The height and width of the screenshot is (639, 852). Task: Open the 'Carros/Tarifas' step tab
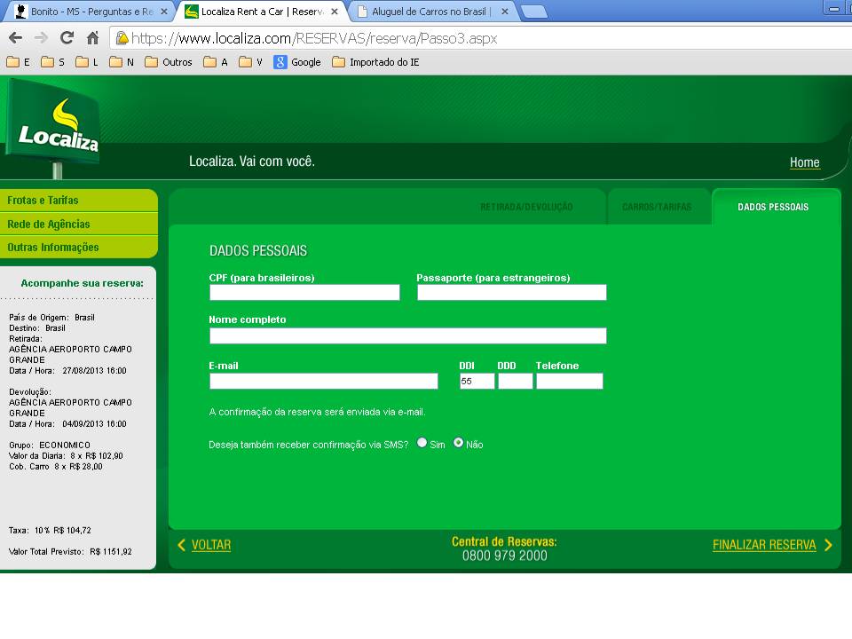657,207
